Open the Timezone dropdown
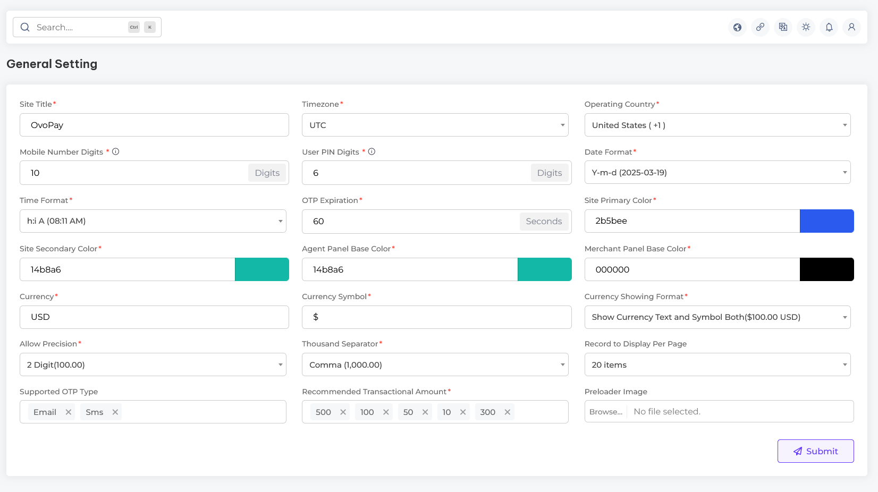Viewport: 878px width, 492px height. point(435,125)
